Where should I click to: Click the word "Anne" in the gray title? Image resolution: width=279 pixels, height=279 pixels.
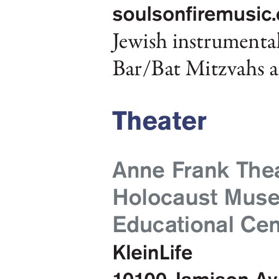coord(138,170)
